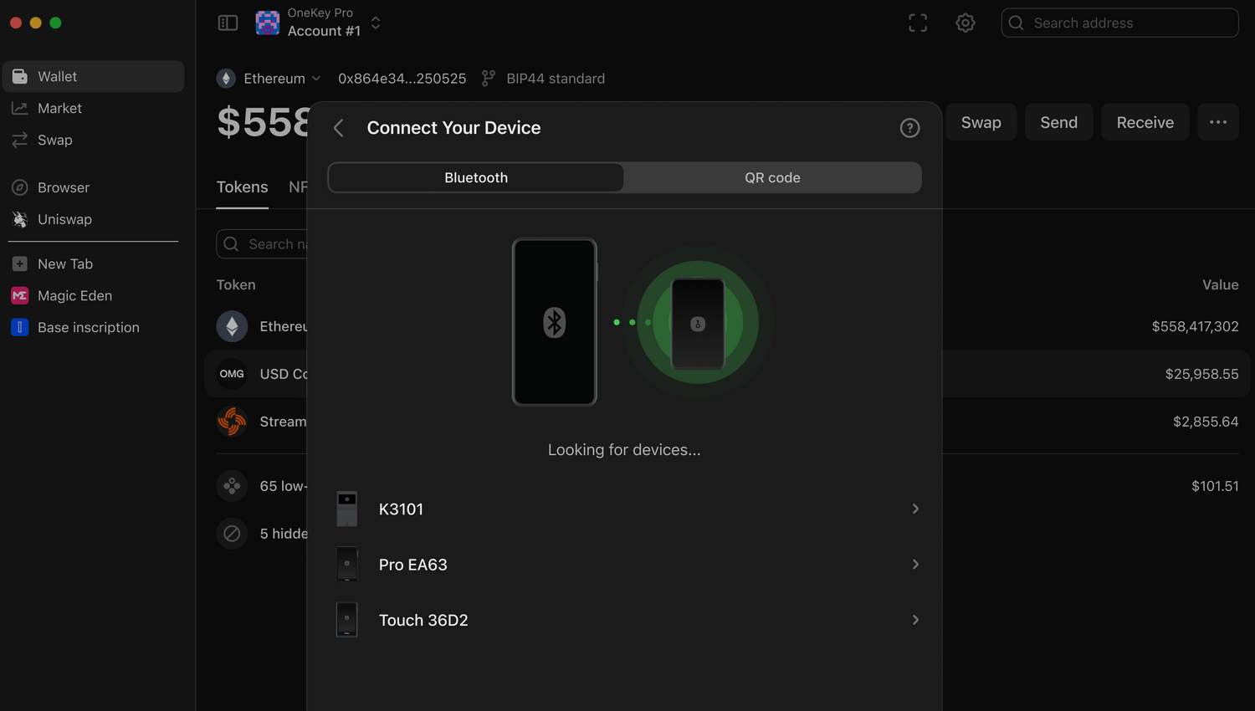Open Touch 36D2 row chevron
Viewport: 1255px width, 711px height.
(x=915, y=620)
